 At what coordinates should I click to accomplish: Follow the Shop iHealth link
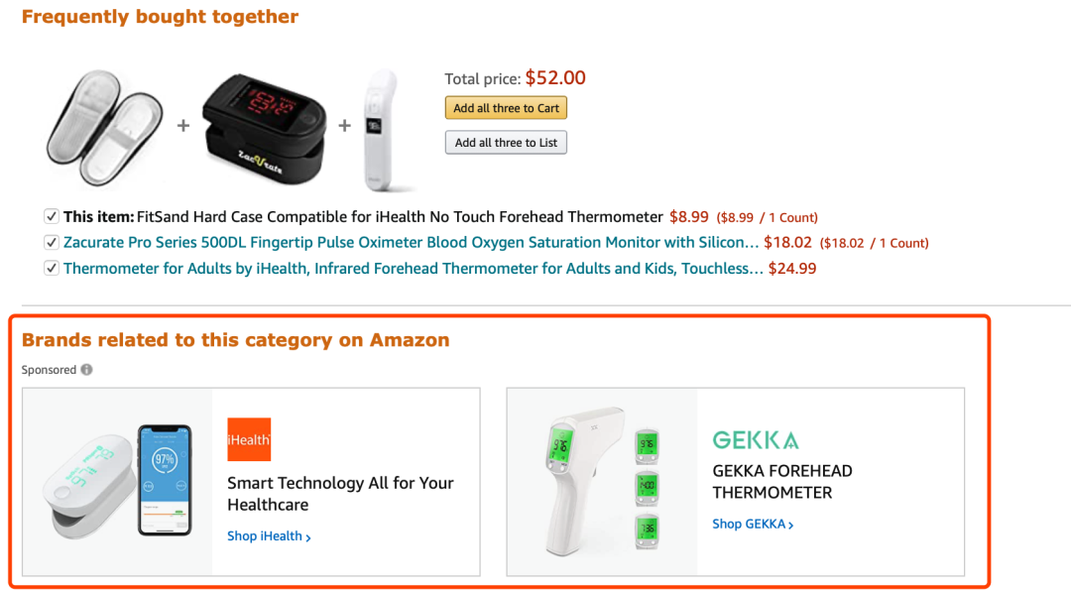pyautogui.click(x=265, y=536)
